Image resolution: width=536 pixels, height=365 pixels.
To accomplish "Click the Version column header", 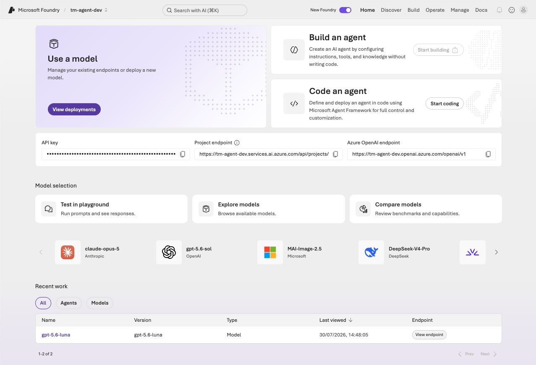I will [x=143, y=320].
